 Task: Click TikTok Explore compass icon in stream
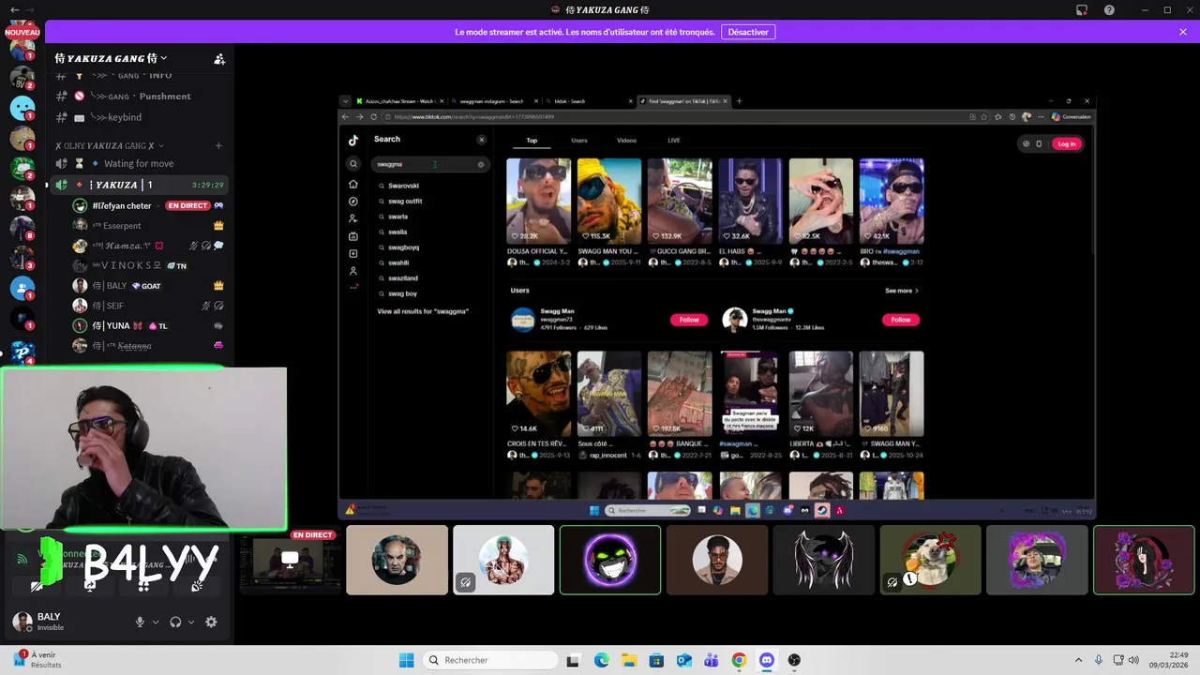click(353, 202)
